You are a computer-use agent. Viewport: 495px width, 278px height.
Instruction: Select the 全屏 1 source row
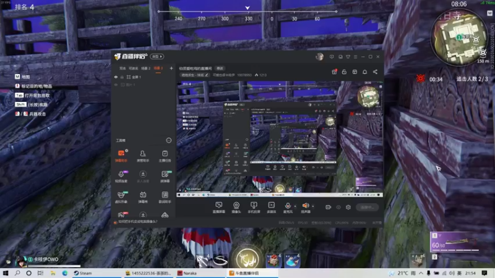pos(144,77)
